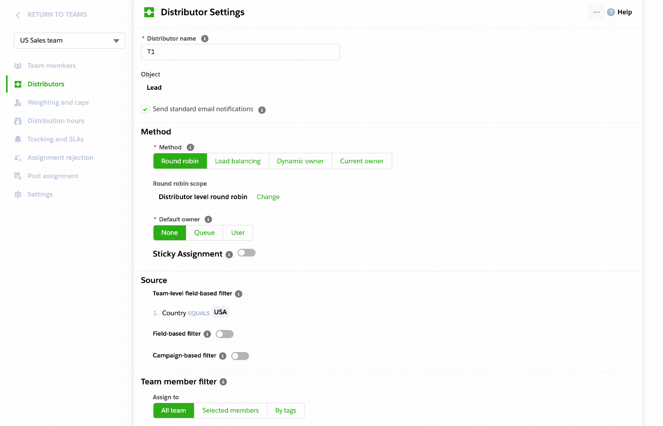Set default owner to User
Viewport: 663px width, 426px height.
[x=238, y=233]
